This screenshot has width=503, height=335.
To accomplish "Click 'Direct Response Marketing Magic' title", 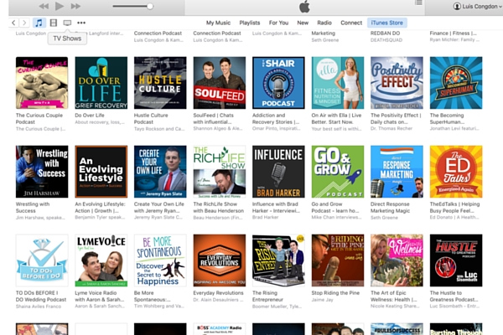I will click(390, 208).
